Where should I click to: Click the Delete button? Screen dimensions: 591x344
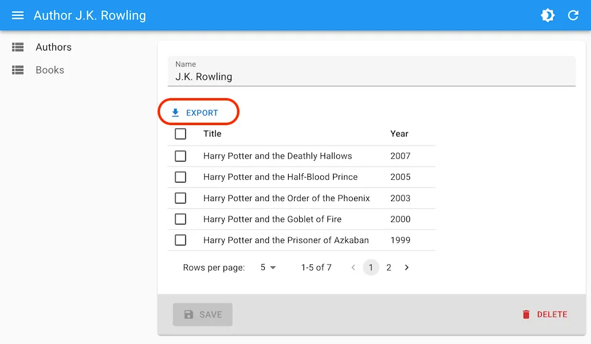point(545,314)
